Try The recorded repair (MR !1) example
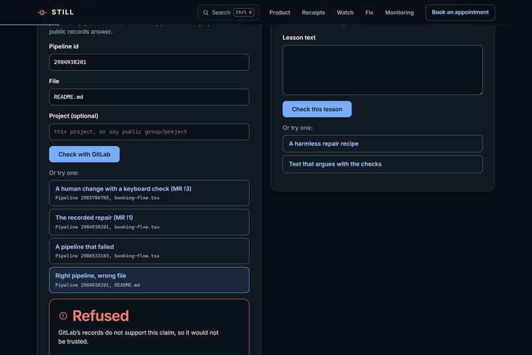 (x=149, y=222)
